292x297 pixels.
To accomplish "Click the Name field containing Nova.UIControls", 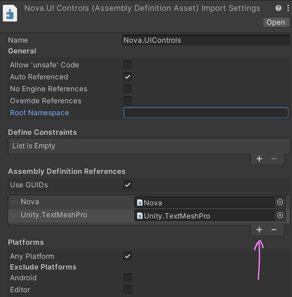I will click(x=206, y=40).
